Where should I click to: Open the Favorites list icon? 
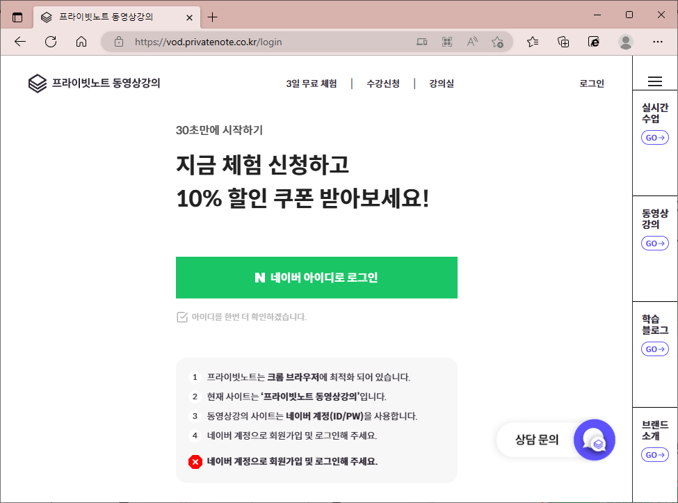533,42
